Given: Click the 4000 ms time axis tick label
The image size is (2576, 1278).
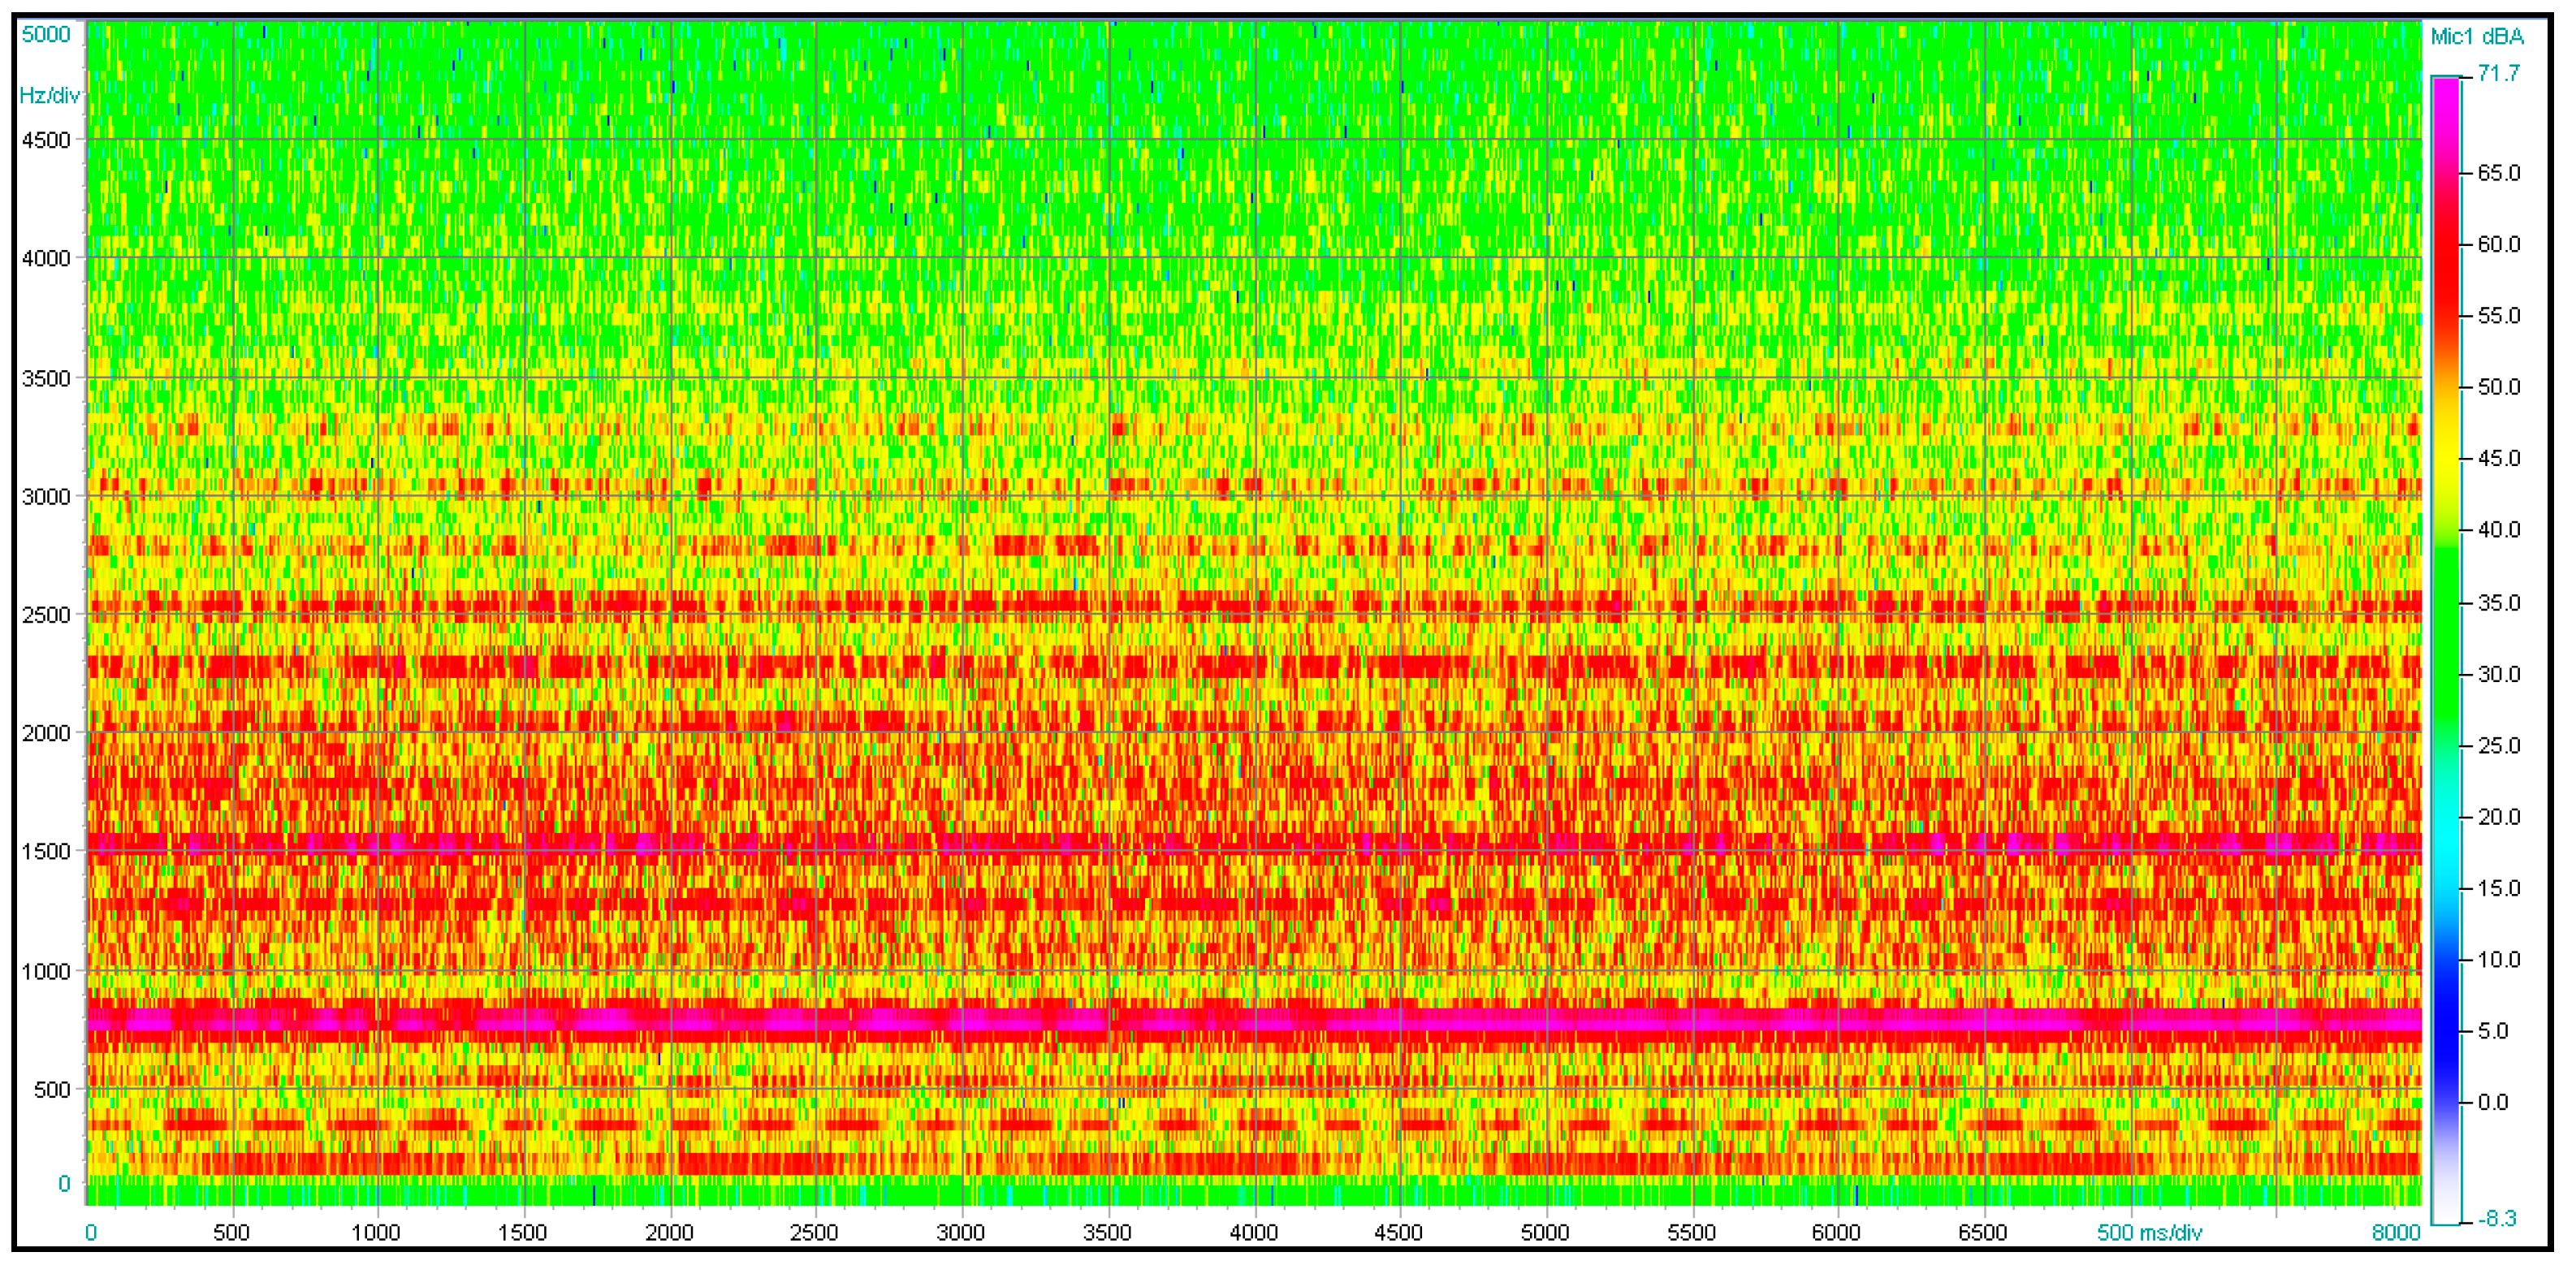Looking at the screenshot, I should [1253, 1232].
